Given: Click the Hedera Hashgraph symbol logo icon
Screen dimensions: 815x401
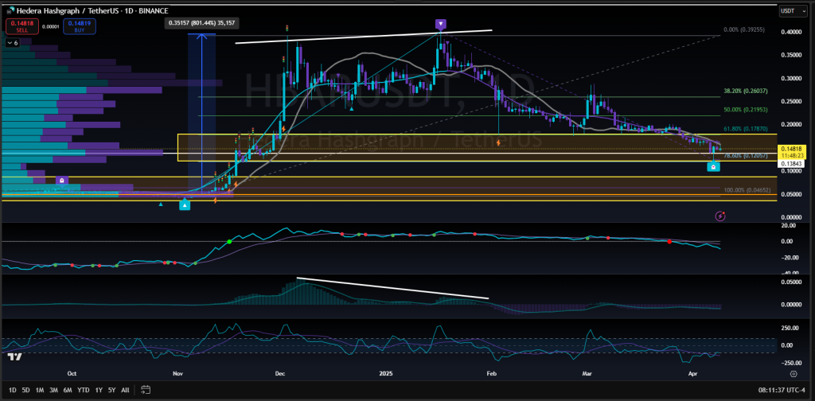Looking at the screenshot, I should tap(10, 10).
